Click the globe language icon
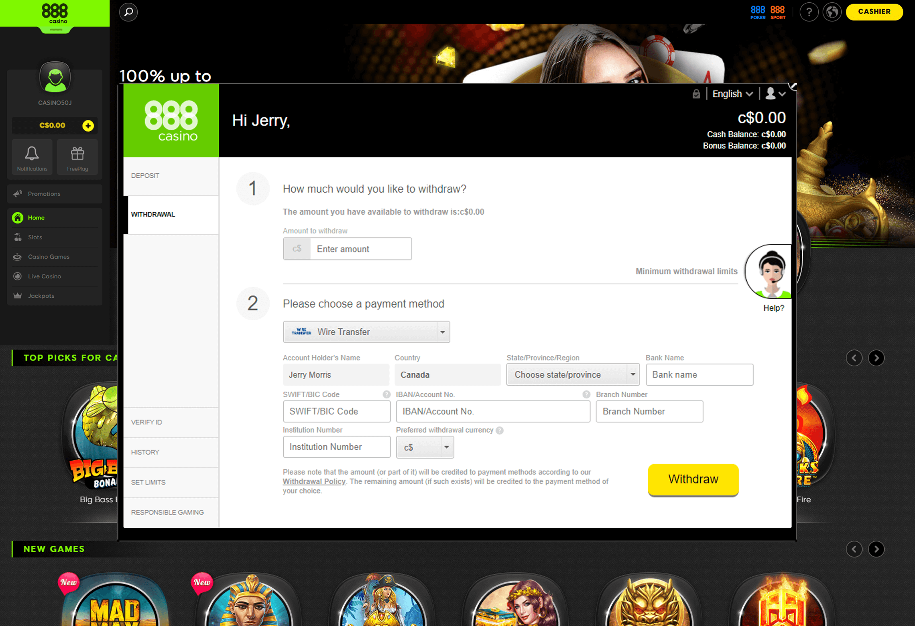915x626 pixels. (832, 12)
